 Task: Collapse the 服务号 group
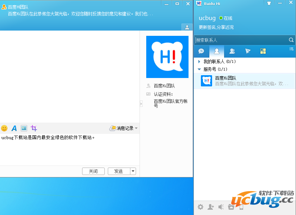199,69
